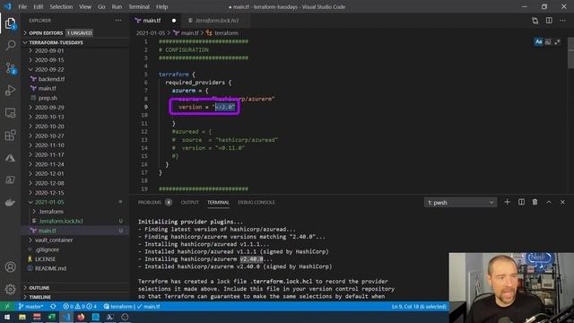Screen dimensions: 574x323
Task: Open errors and warnings status bar item
Action: (80, 307)
